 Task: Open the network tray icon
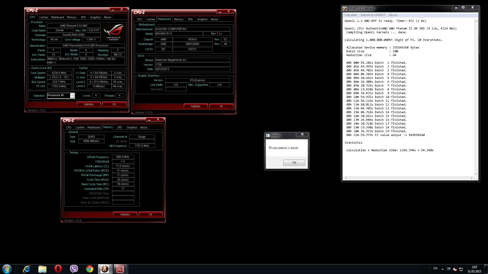[x=461, y=269]
